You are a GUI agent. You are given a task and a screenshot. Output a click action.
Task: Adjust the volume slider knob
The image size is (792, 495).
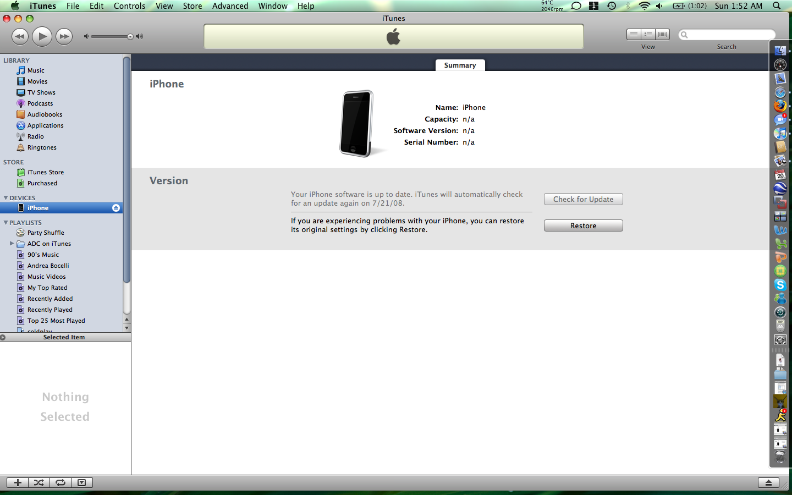tap(130, 37)
